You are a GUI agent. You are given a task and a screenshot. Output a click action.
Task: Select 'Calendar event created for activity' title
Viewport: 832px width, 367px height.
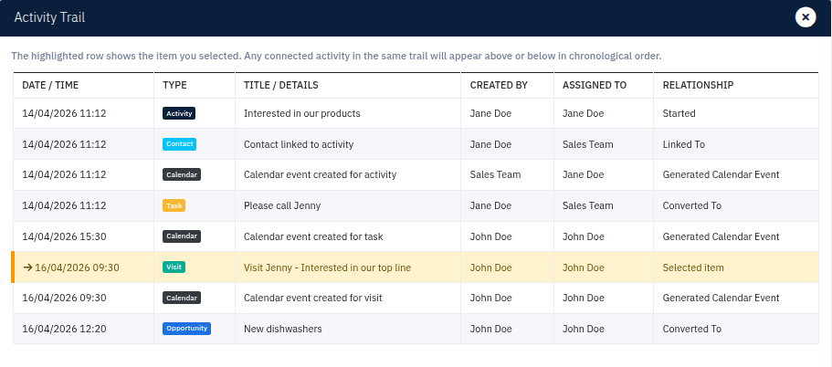[x=320, y=175]
